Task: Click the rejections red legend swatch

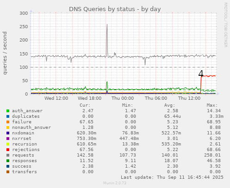Action: (x=8, y=150)
